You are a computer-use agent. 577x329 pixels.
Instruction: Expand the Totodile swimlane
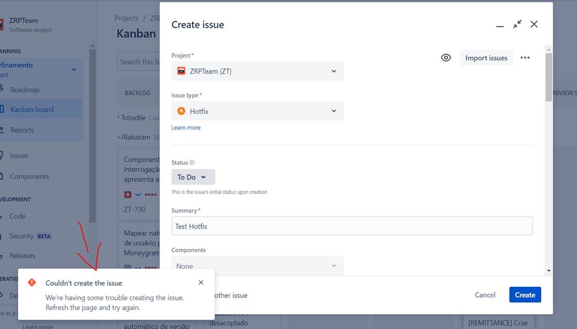pos(118,117)
